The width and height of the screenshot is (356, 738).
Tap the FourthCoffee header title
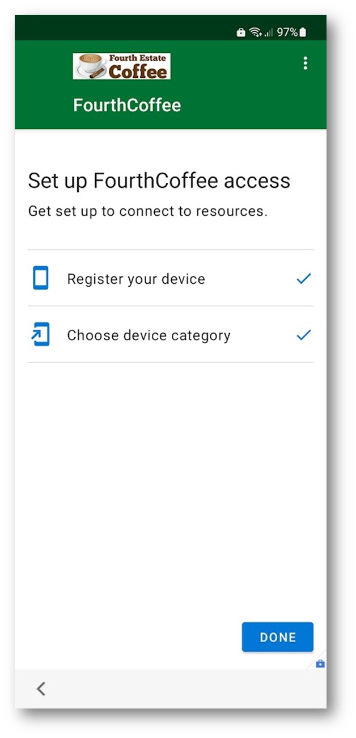tap(127, 106)
